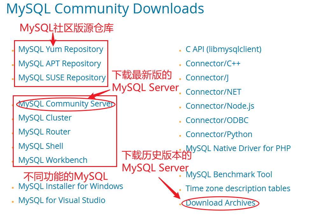Open the circled MySQL Community Server link
The image size is (312, 218).
click(65, 104)
